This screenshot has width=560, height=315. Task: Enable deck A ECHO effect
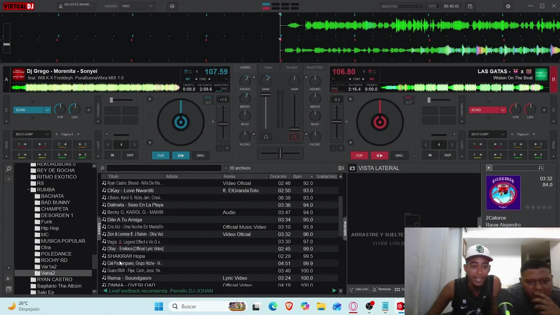pos(28,110)
